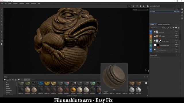Open the Viewport menu

22,3
